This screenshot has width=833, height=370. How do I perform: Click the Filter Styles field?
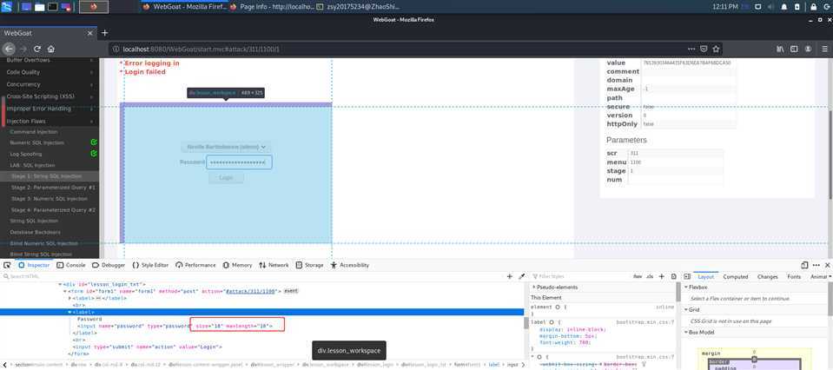click(x=579, y=276)
